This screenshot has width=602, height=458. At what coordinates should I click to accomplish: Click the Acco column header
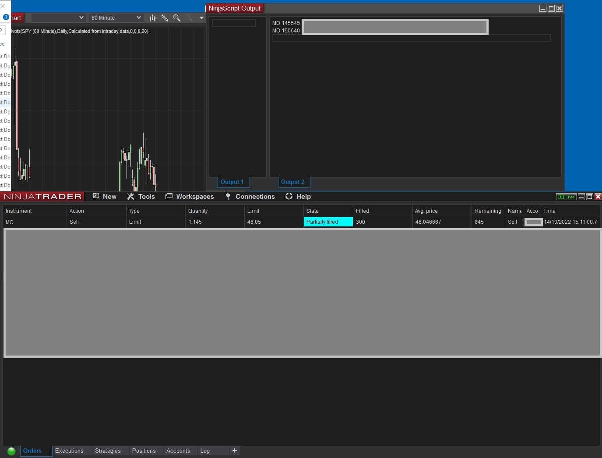[532, 211]
